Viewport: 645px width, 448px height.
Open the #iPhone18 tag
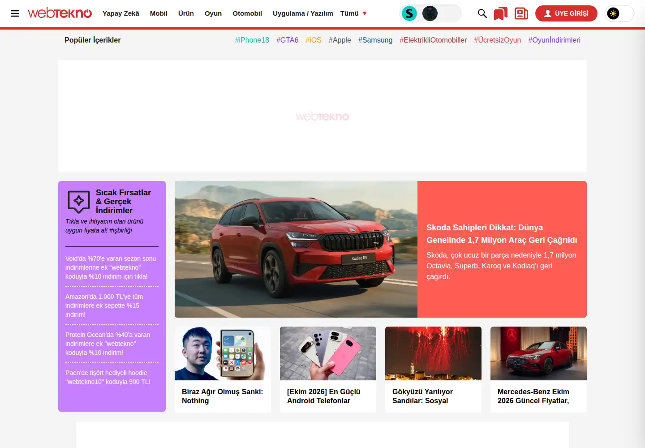coord(252,40)
